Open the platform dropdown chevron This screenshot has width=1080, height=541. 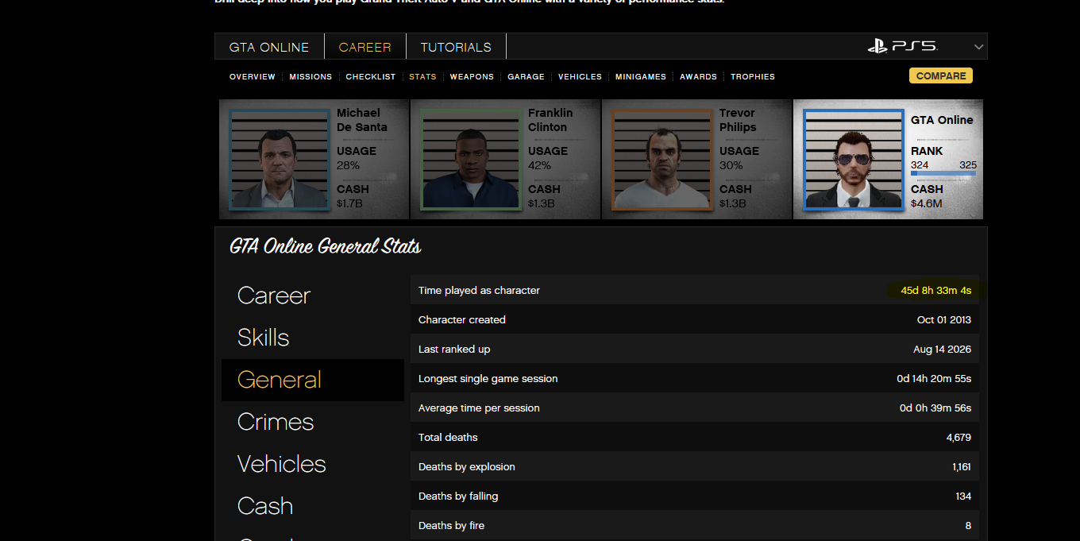(978, 47)
